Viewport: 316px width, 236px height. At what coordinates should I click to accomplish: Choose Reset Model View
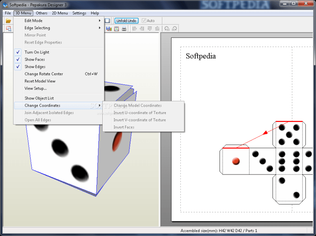[x=58, y=81]
